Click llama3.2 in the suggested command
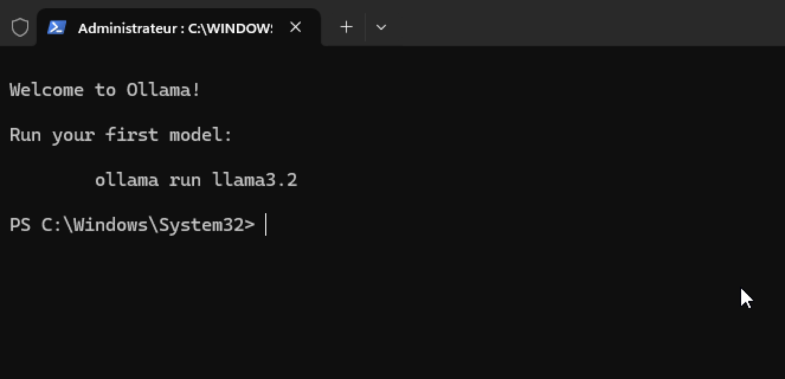 255,180
